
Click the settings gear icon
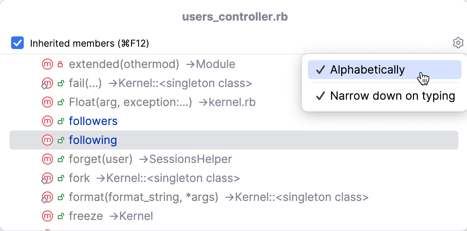point(458,43)
